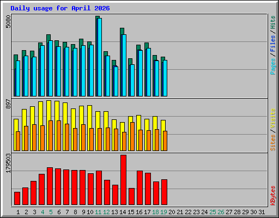Screen dimensions: 279x218
Task: Click the red KBytes bar for day 5
Action: coord(50,186)
